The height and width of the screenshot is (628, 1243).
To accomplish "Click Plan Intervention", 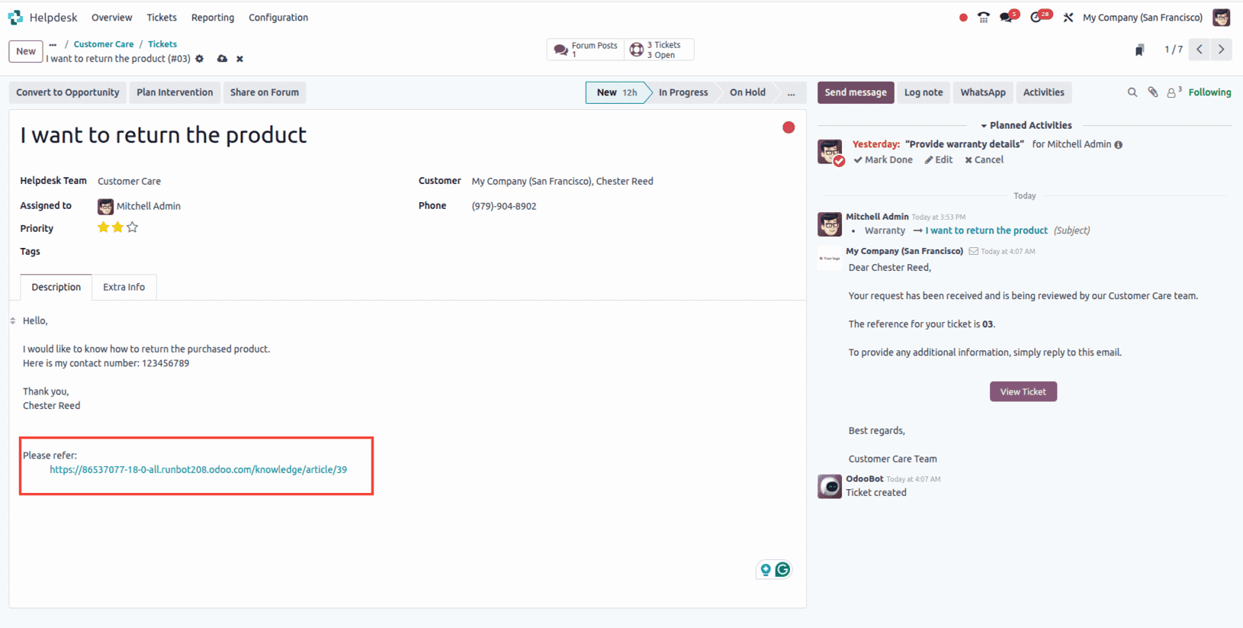I will point(175,92).
